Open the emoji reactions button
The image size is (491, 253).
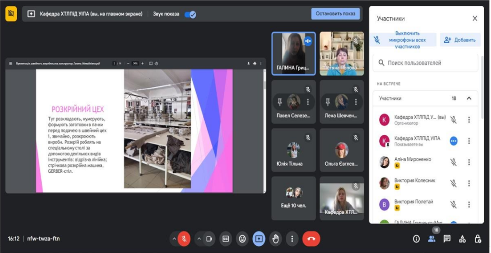pyautogui.click(x=242, y=239)
